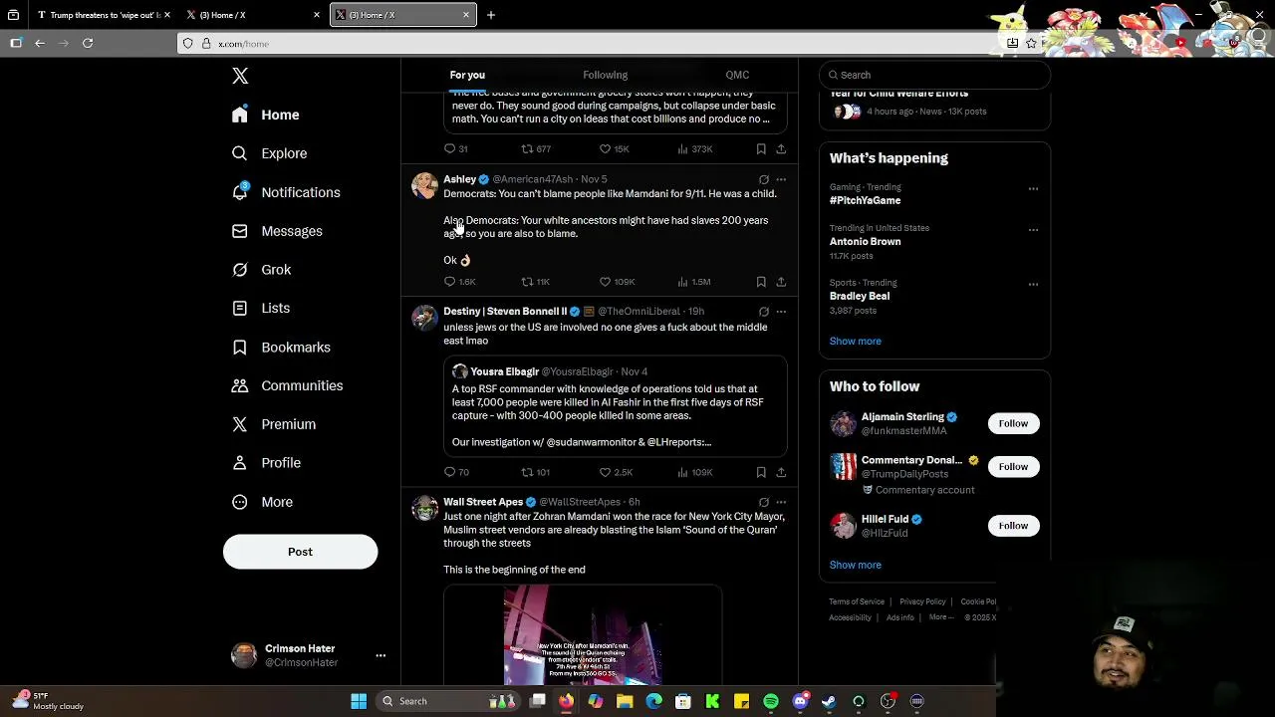Open Bookmarks
This screenshot has width=1275, height=717.
[281, 348]
